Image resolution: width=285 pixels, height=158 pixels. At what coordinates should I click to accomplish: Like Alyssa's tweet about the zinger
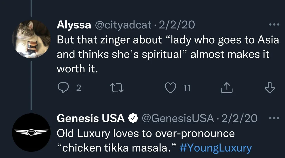[171, 88]
